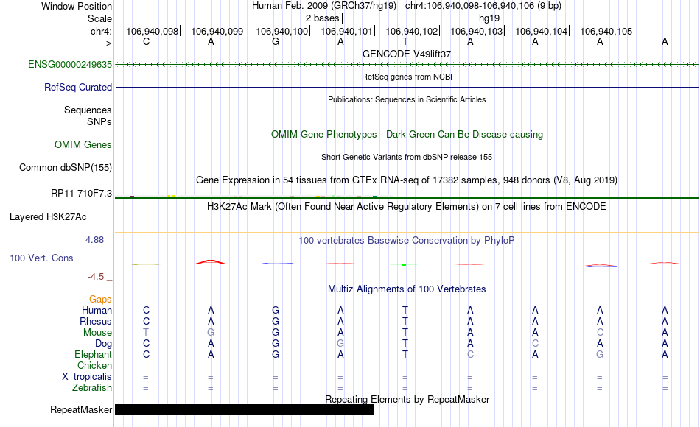Click the 2 bases scale text

322,18
